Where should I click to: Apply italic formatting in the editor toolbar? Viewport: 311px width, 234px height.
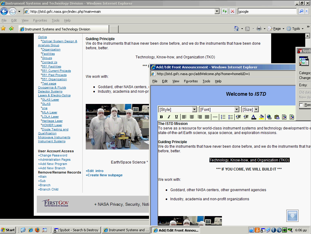tap(169, 117)
